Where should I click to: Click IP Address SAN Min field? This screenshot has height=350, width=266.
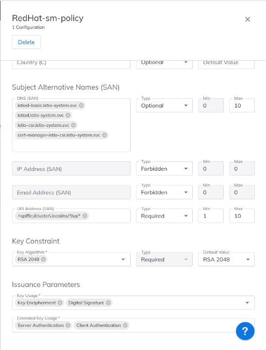pyautogui.click(x=211, y=169)
